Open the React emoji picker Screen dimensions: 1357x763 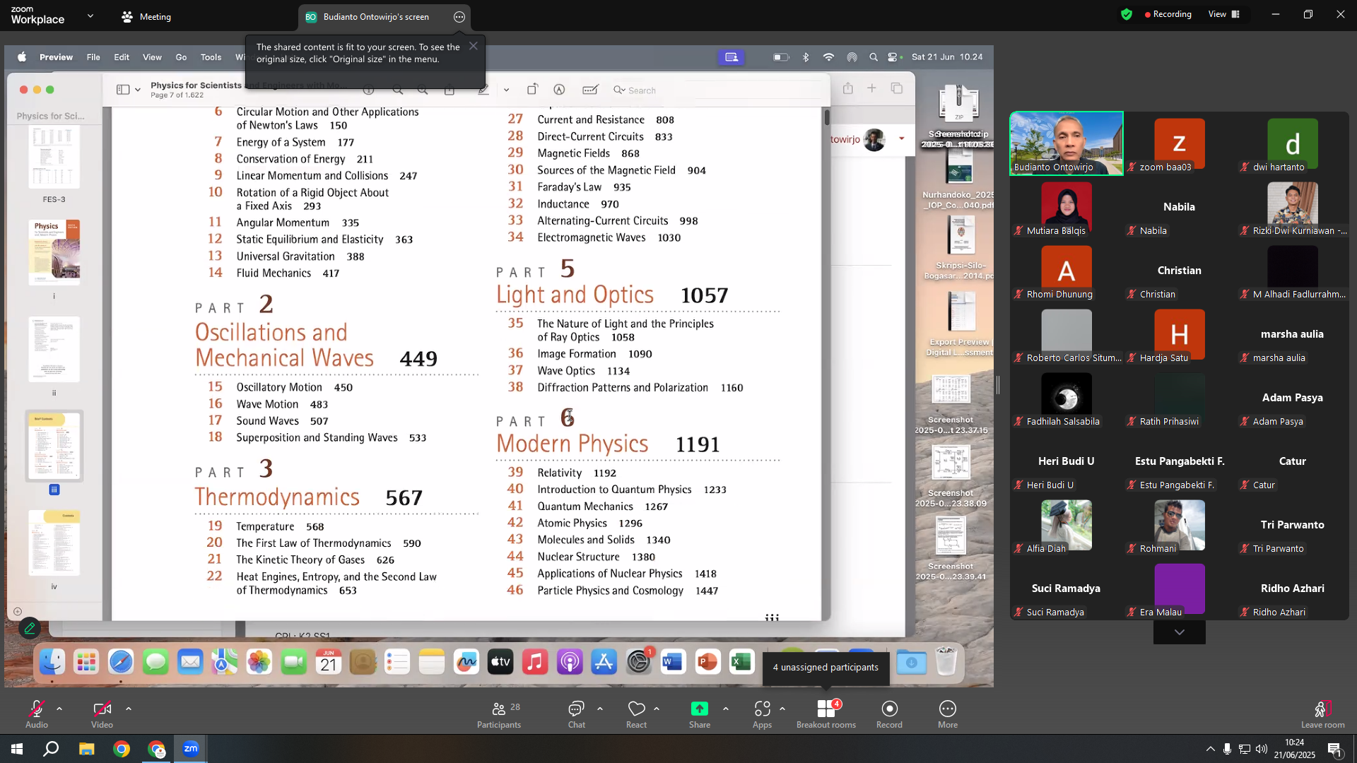pyautogui.click(x=636, y=714)
